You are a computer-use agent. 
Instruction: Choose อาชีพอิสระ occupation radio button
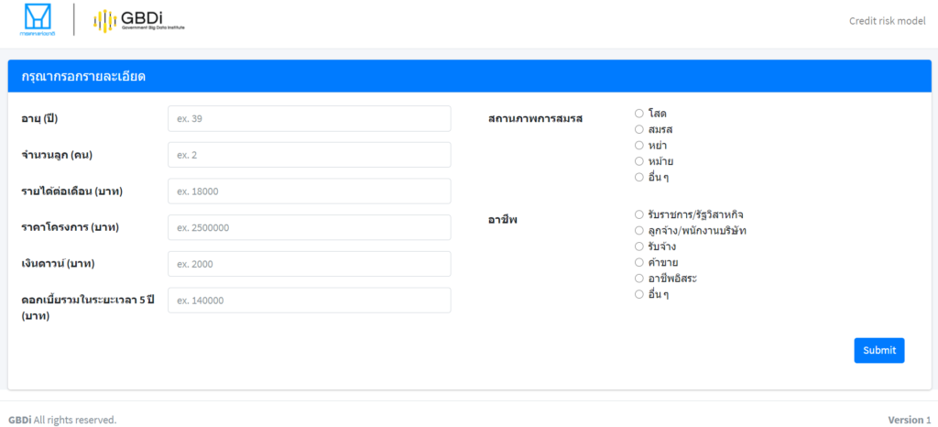[x=639, y=278]
